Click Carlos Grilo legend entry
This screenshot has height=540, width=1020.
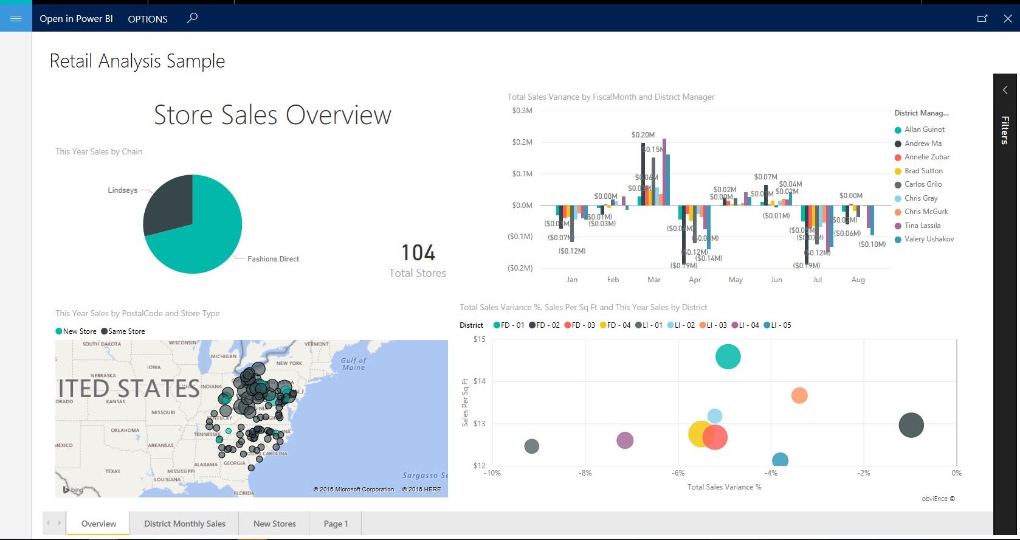click(918, 184)
